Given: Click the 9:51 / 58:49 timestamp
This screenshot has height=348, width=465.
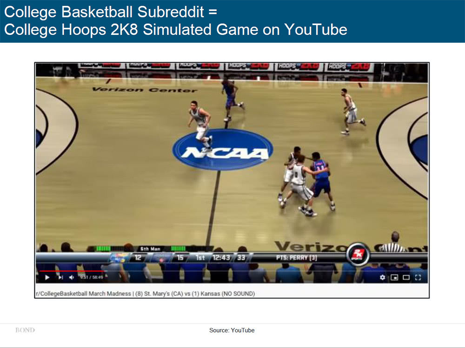Looking at the screenshot, I should click(91, 277).
